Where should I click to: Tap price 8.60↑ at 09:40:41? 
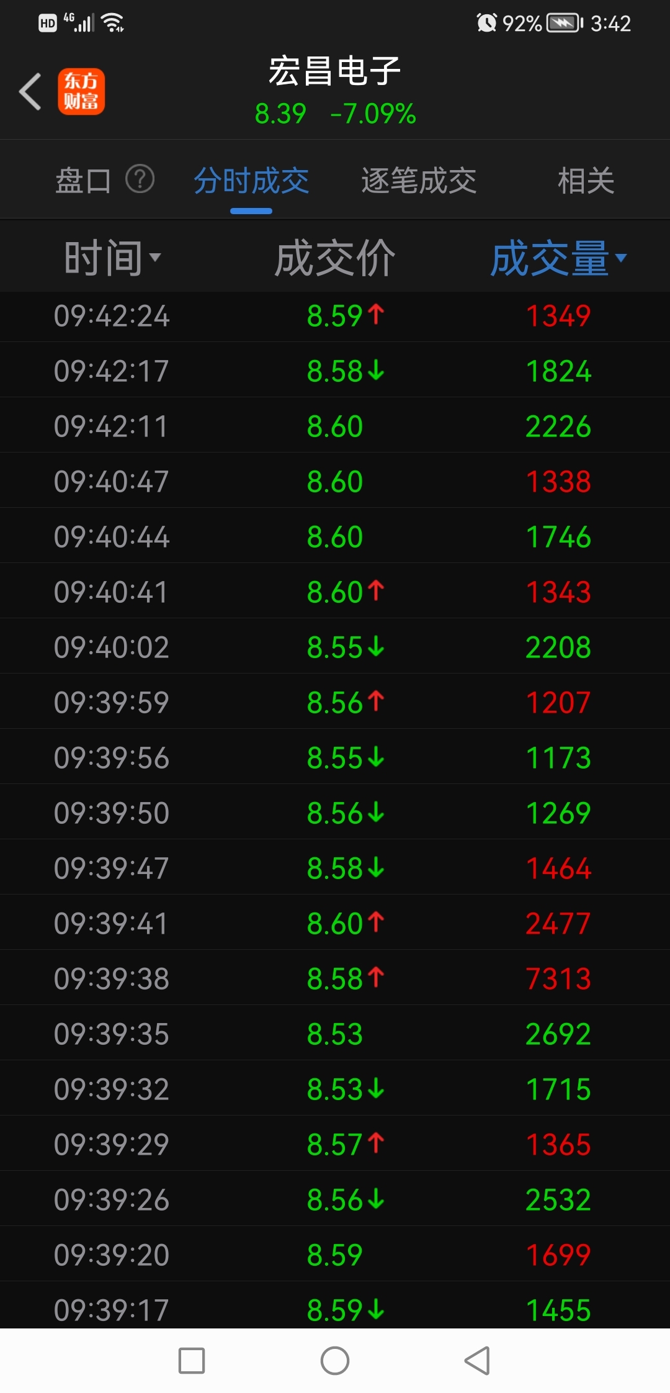click(346, 592)
